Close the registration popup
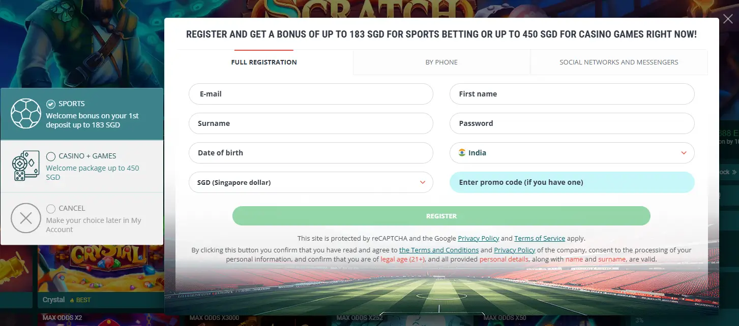 727,18
